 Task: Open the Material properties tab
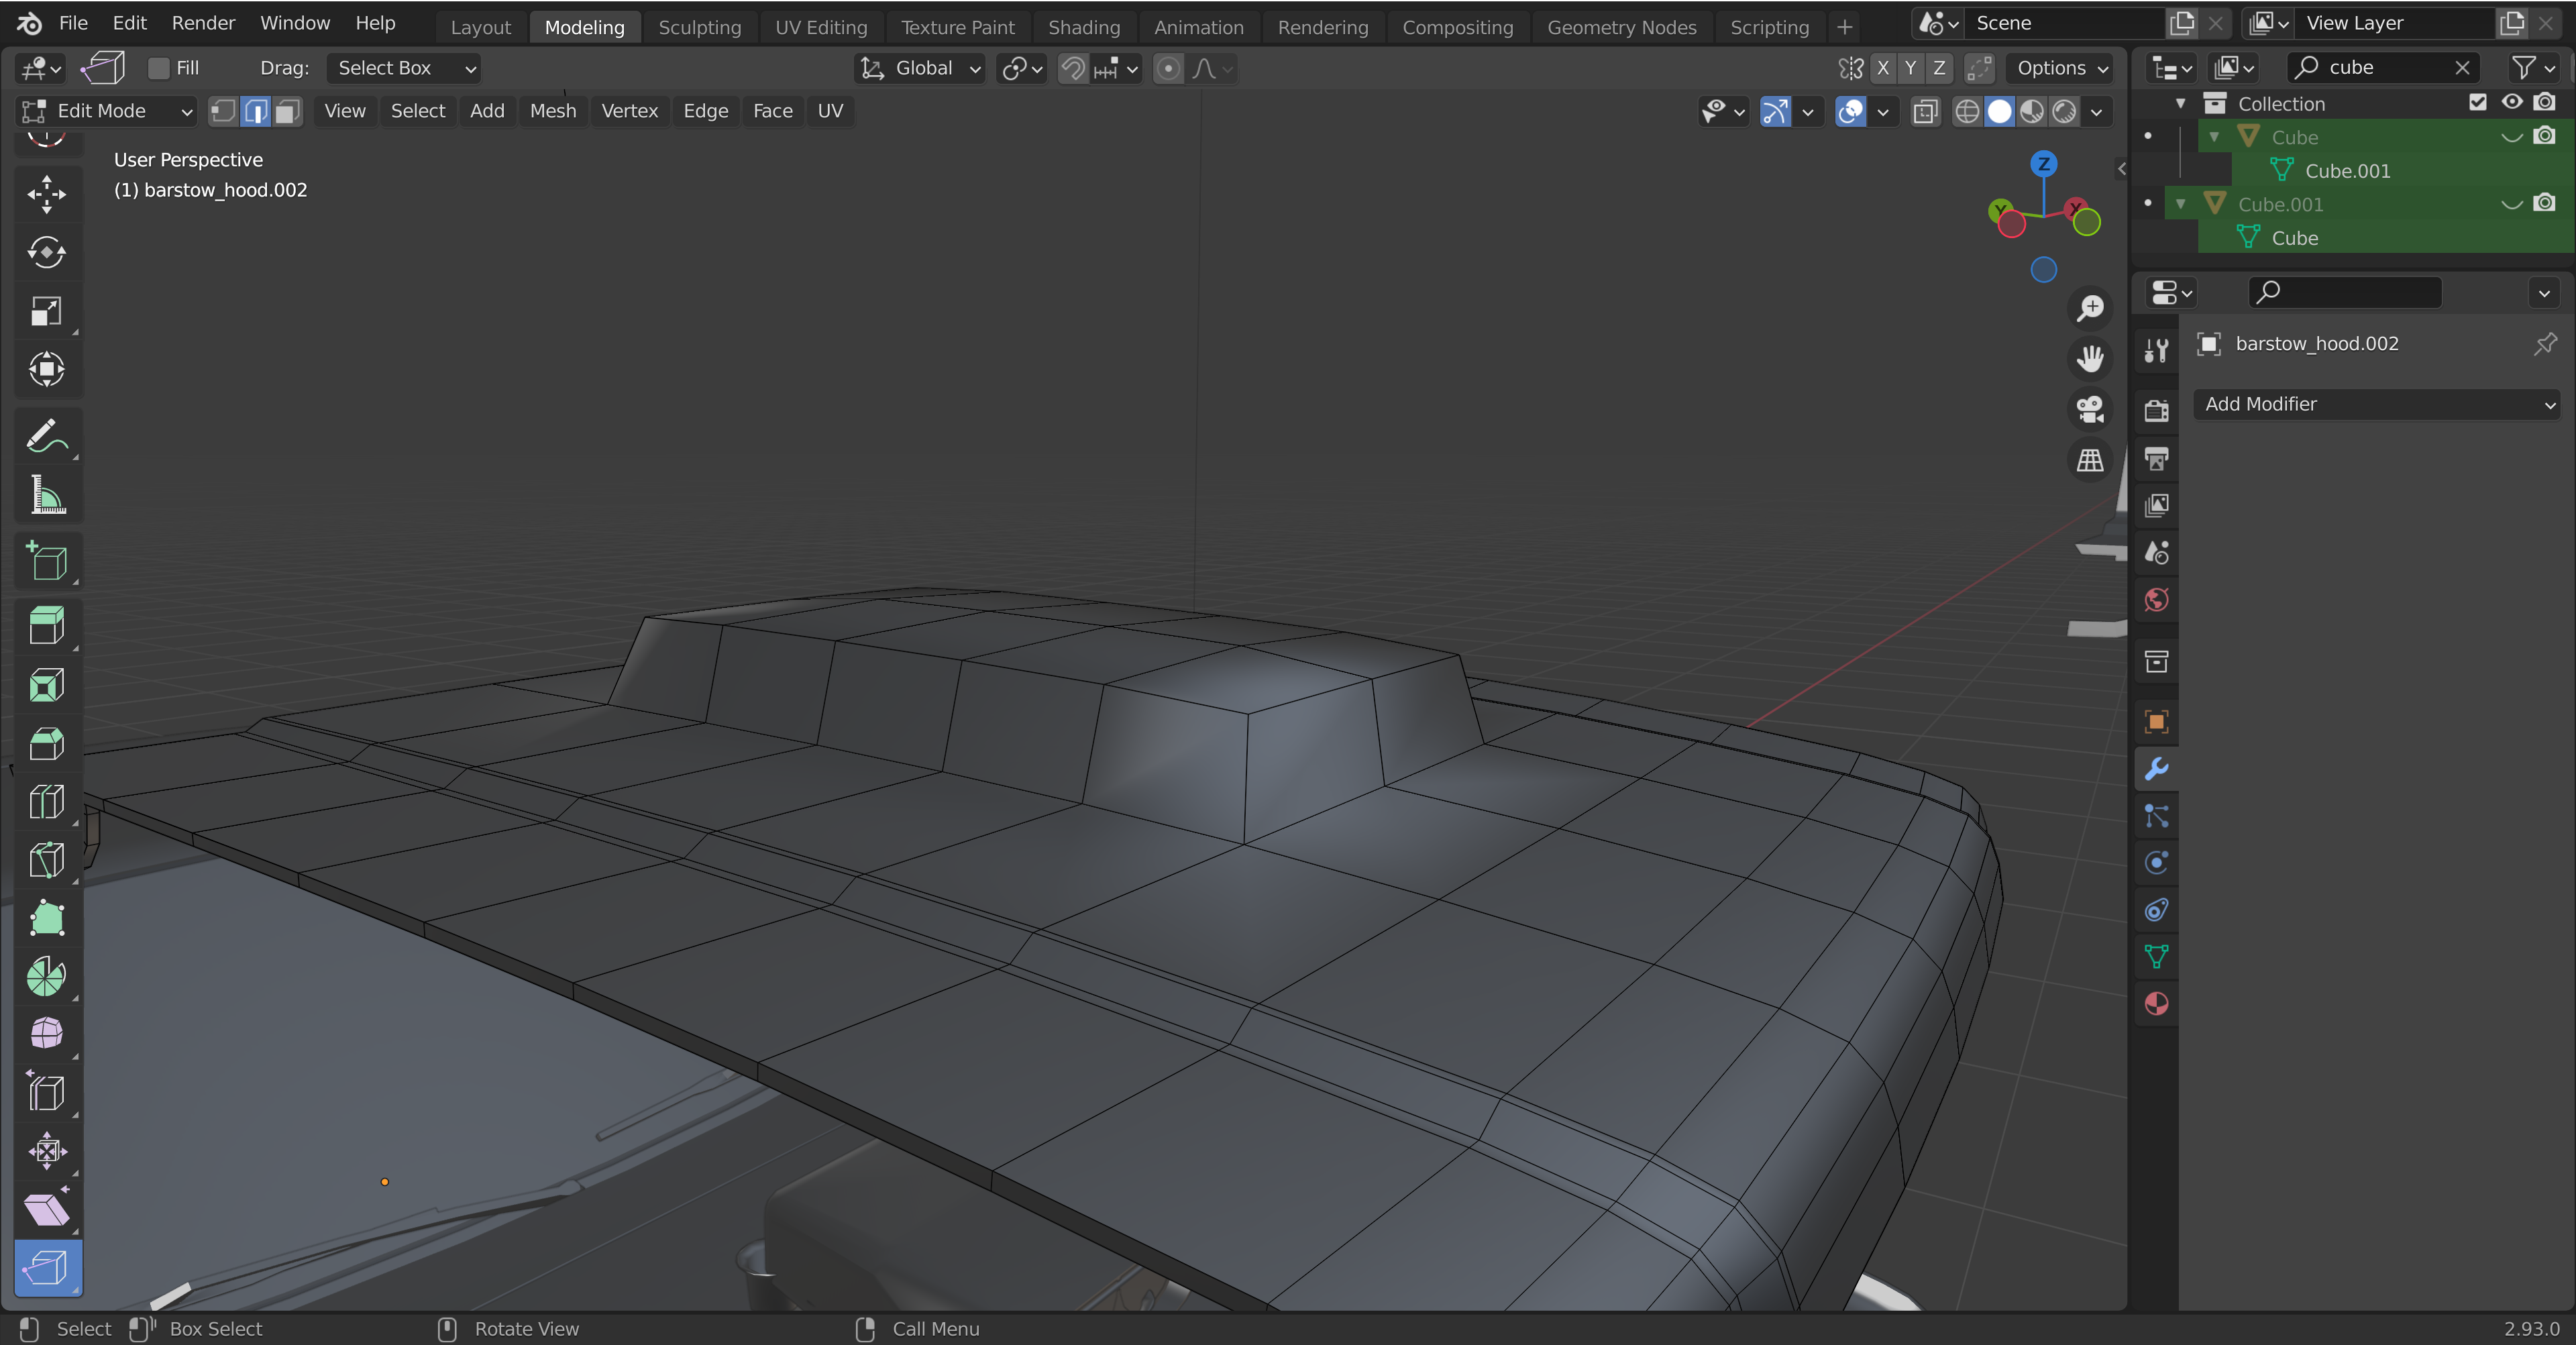pyautogui.click(x=2156, y=1004)
